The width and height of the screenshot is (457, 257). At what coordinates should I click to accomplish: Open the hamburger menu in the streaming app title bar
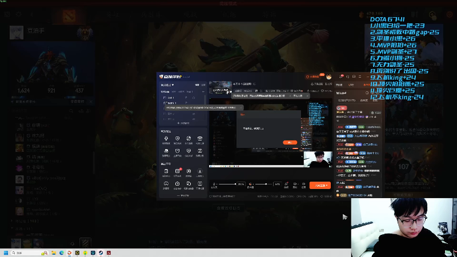[360, 77]
